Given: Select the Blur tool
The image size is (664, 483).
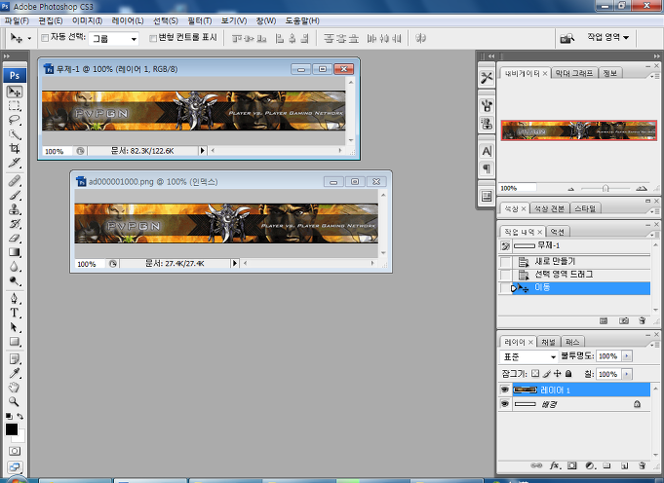Looking at the screenshot, I should pos(15,267).
